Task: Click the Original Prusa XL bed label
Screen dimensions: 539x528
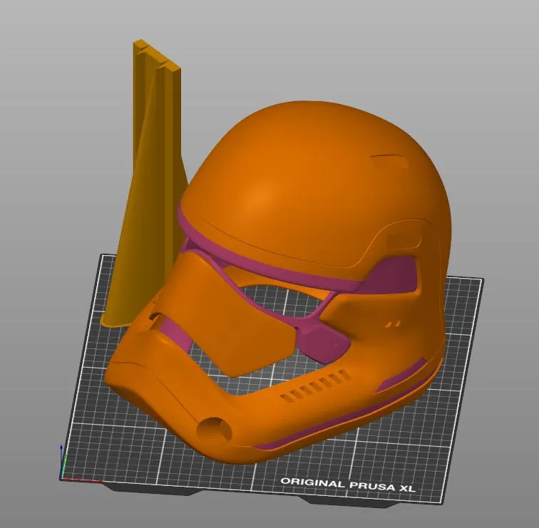Action: tap(348, 485)
